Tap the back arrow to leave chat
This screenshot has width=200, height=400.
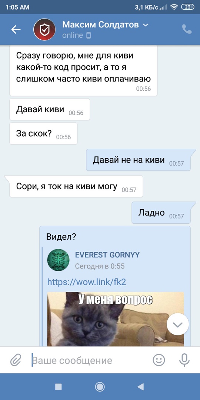pos(16,30)
